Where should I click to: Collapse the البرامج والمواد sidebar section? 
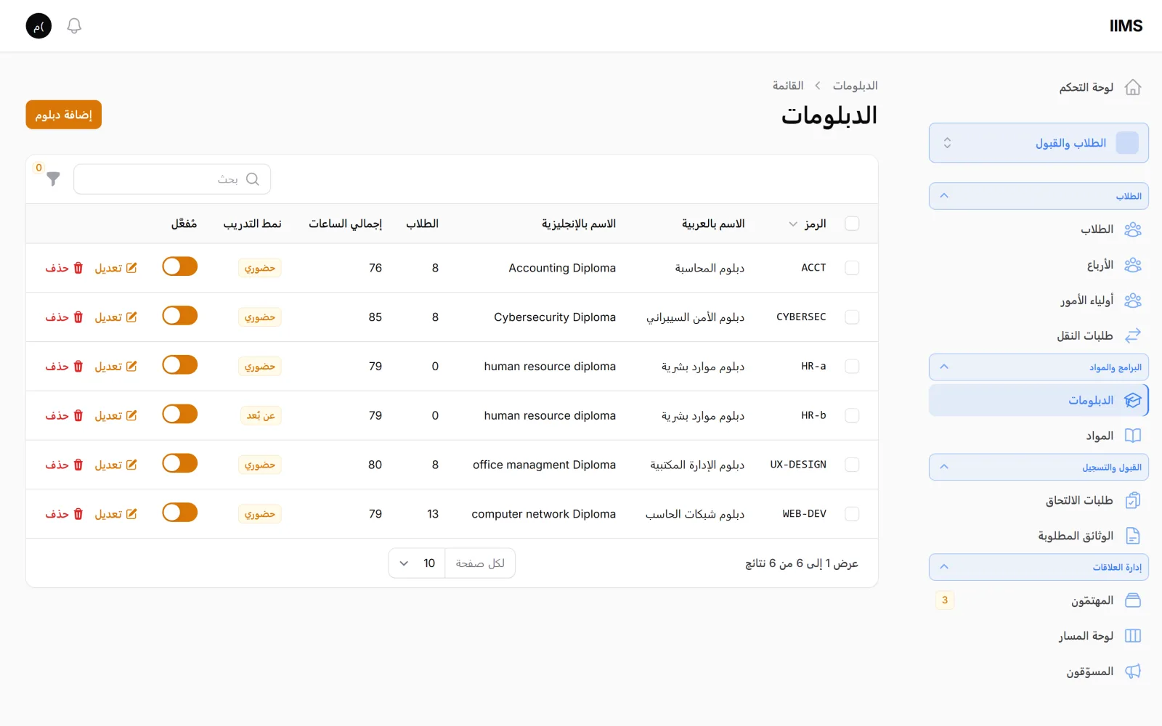(1039, 367)
